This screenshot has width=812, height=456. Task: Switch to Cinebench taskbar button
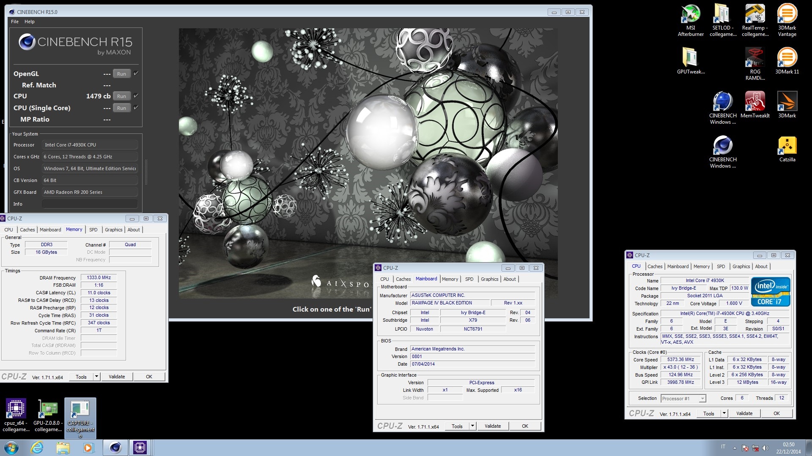coord(115,448)
